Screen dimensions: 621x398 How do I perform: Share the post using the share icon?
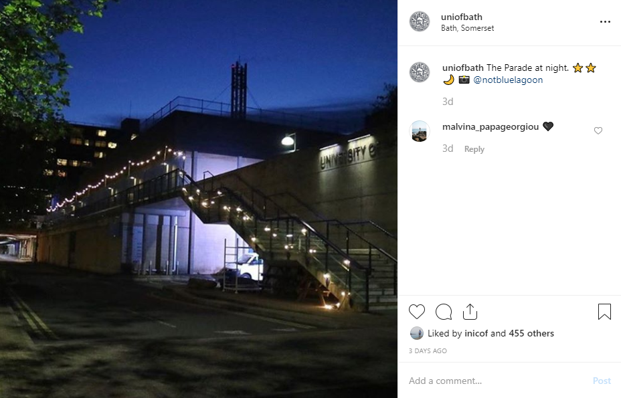pos(470,312)
